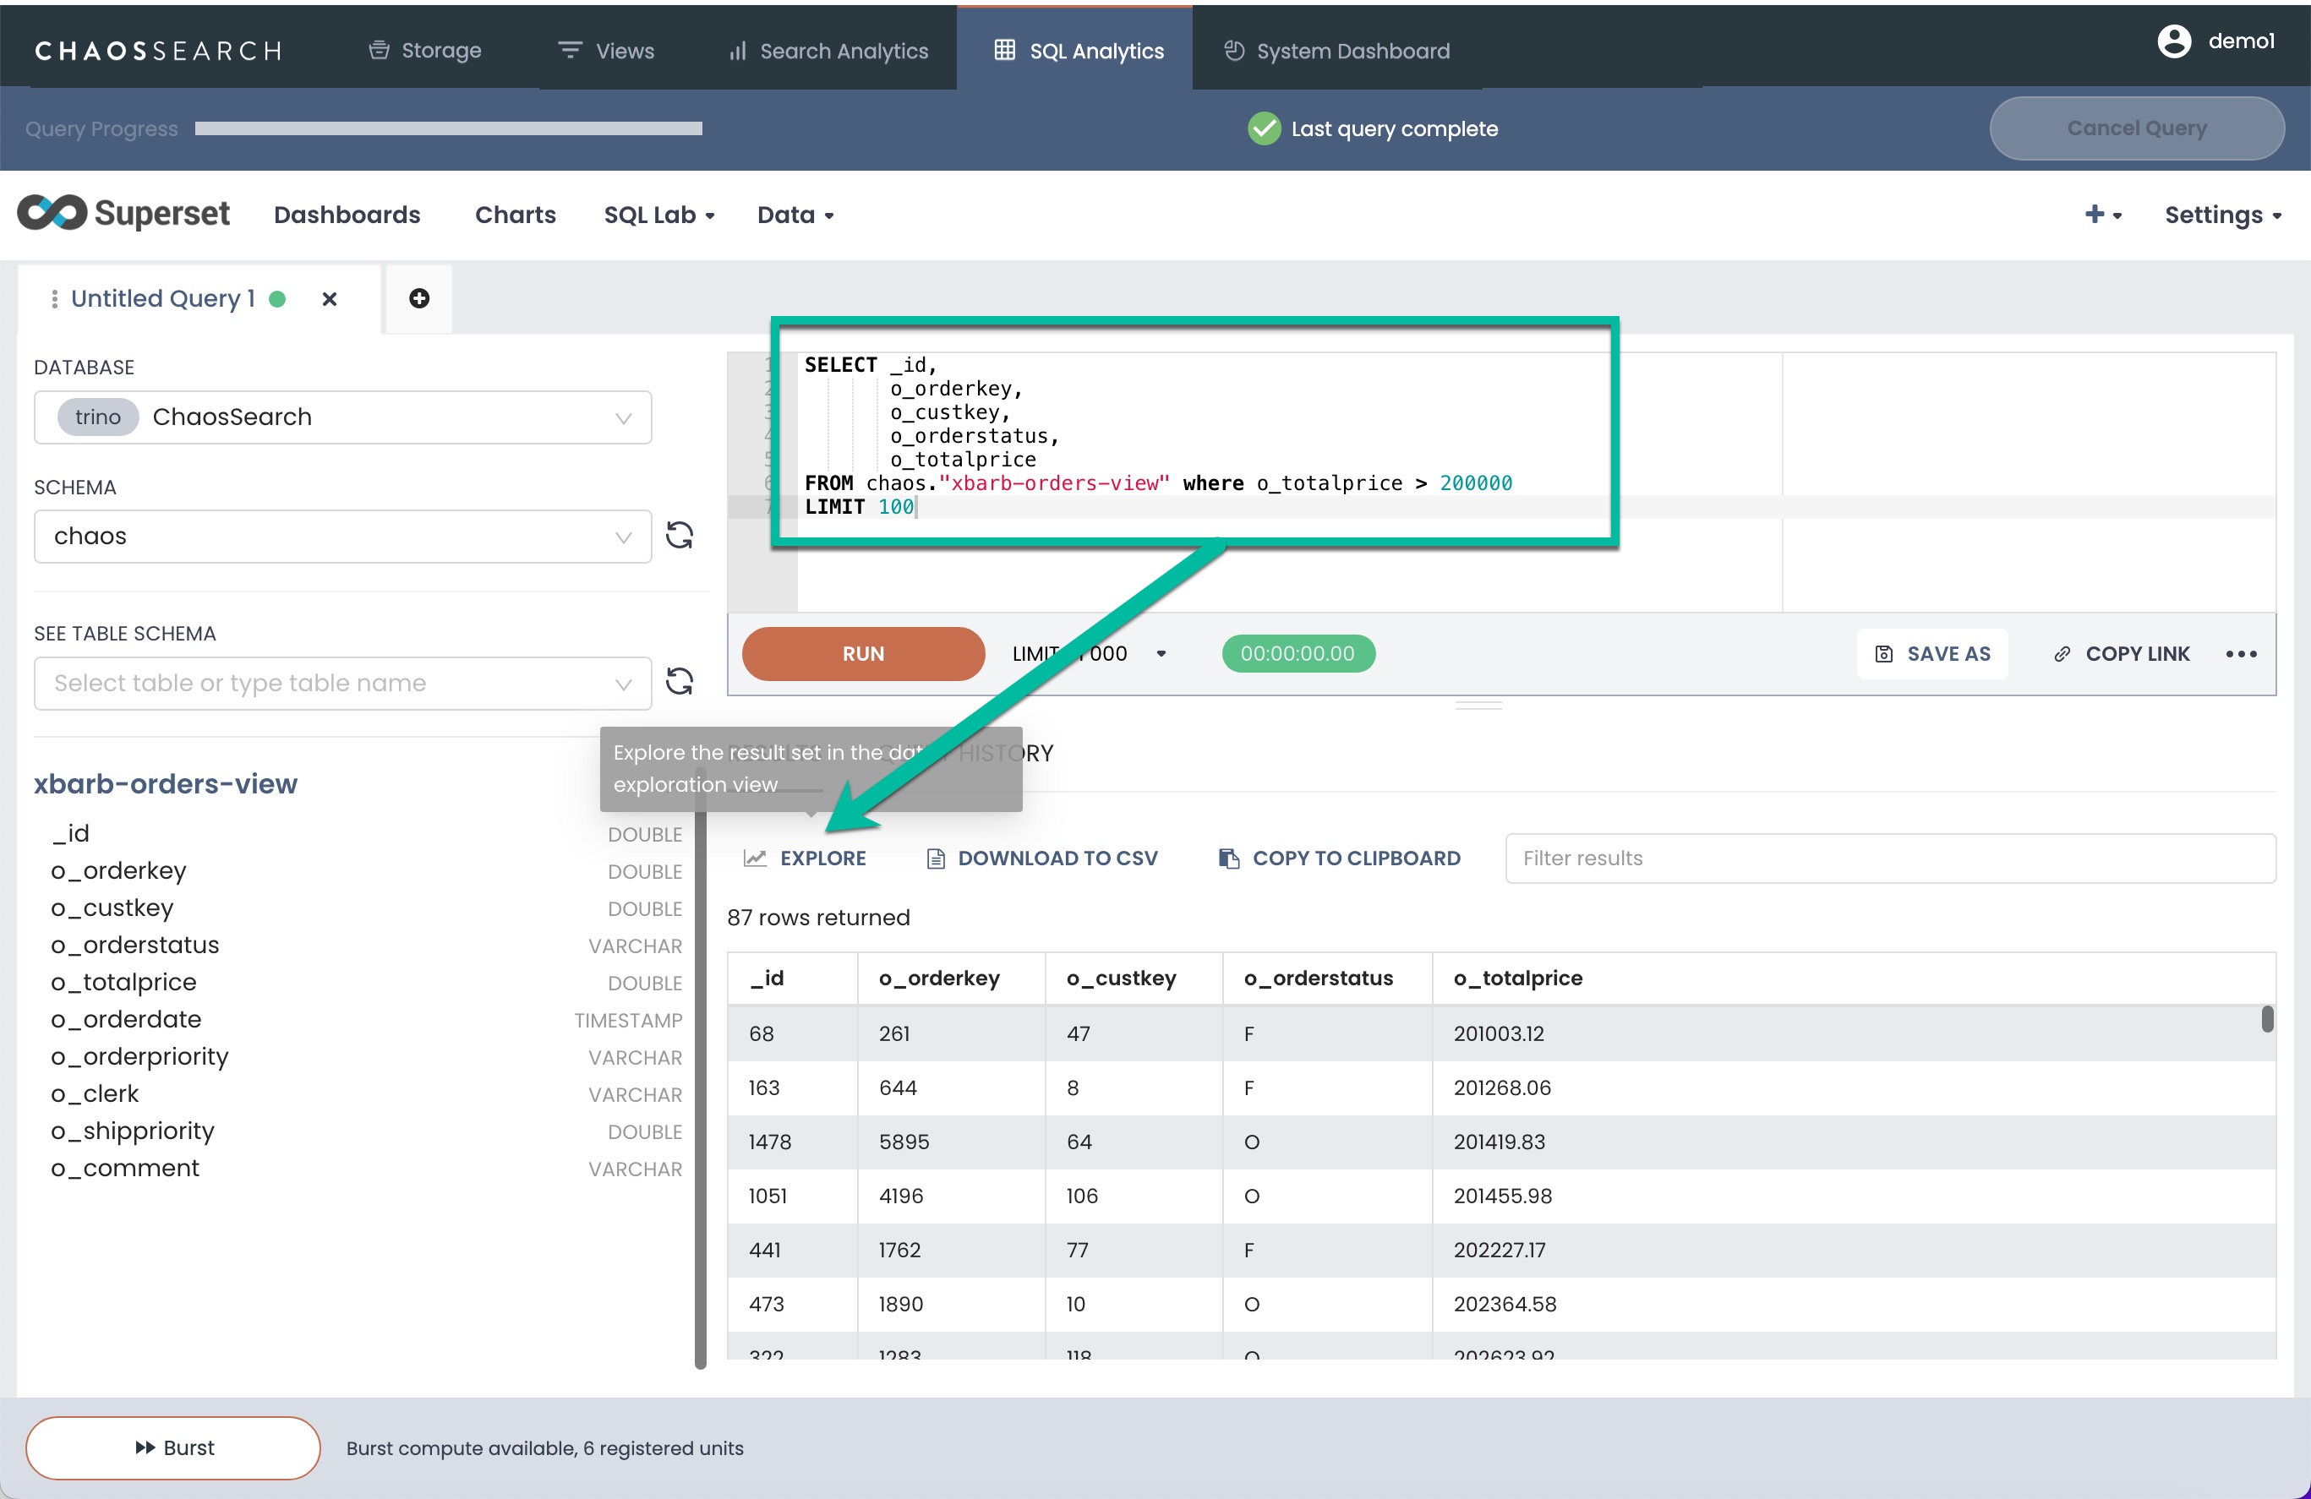Click the Superset logo
This screenshot has width=2311, height=1499.
123,214
